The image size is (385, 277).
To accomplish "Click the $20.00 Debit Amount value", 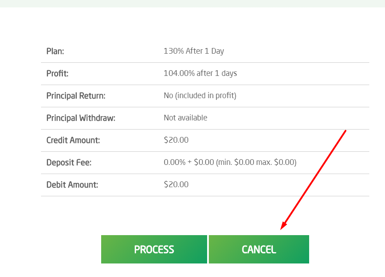I will 176,185.
